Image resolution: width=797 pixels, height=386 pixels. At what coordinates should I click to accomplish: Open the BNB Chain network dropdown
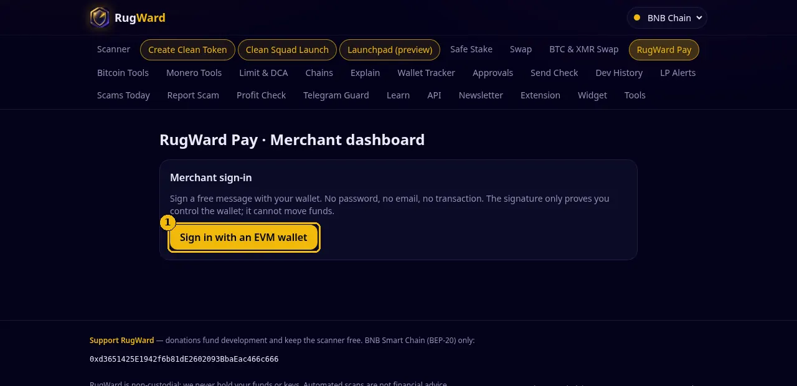click(667, 18)
